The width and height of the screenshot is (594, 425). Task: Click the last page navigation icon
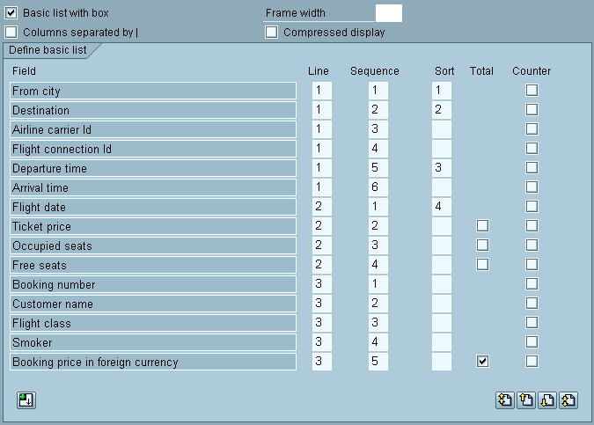coord(568,400)
